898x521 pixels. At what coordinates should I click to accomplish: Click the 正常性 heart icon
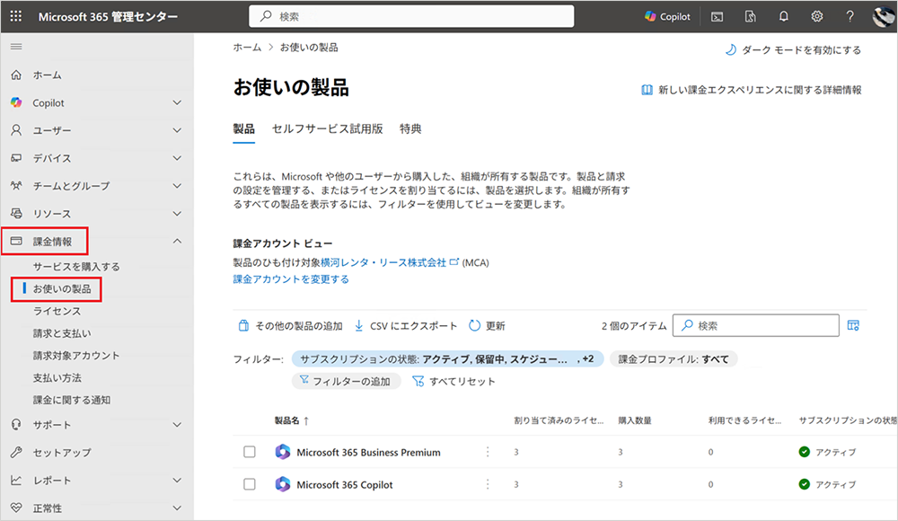(x=16, y=508)
